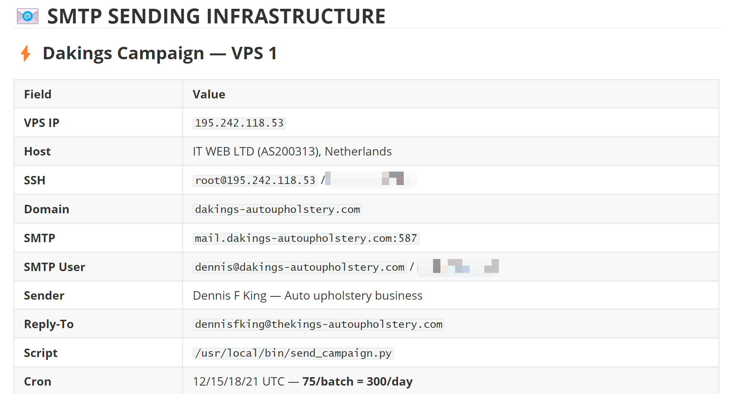
Task: Click the mail.dakings-autoupholstery.com:587 SMTP value
Action: (x=306, y=238)
